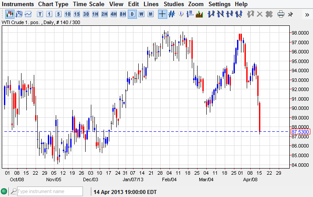Open the Edit menu
Viewport: 313px width, 197px height.
133,4
